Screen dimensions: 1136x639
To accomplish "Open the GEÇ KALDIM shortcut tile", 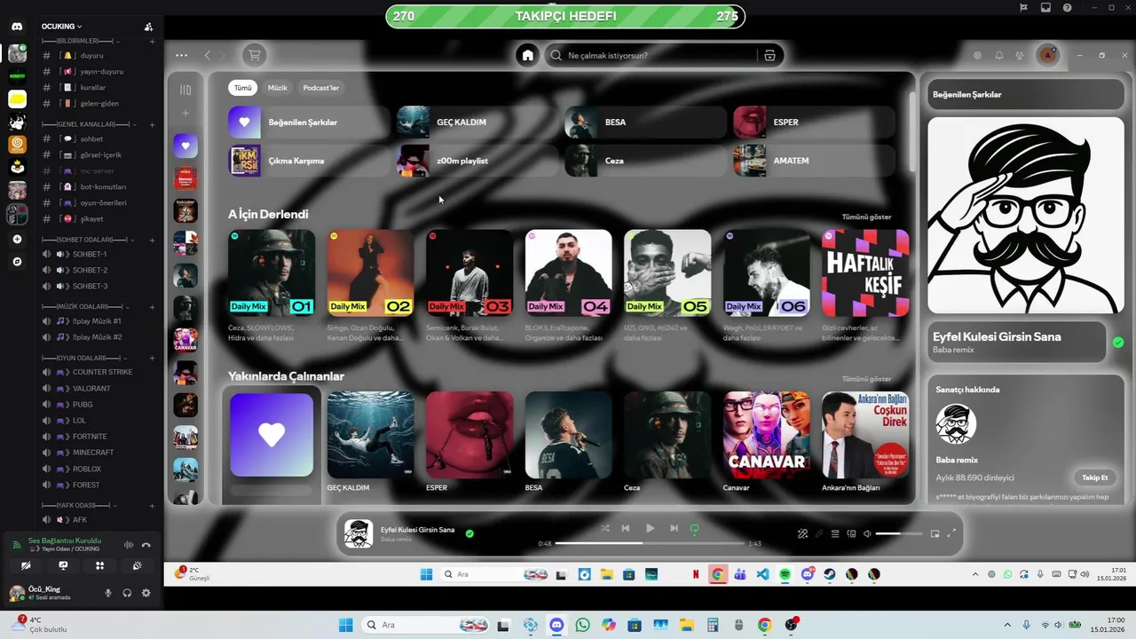I will pyautogui.click(x=477, y=122).
